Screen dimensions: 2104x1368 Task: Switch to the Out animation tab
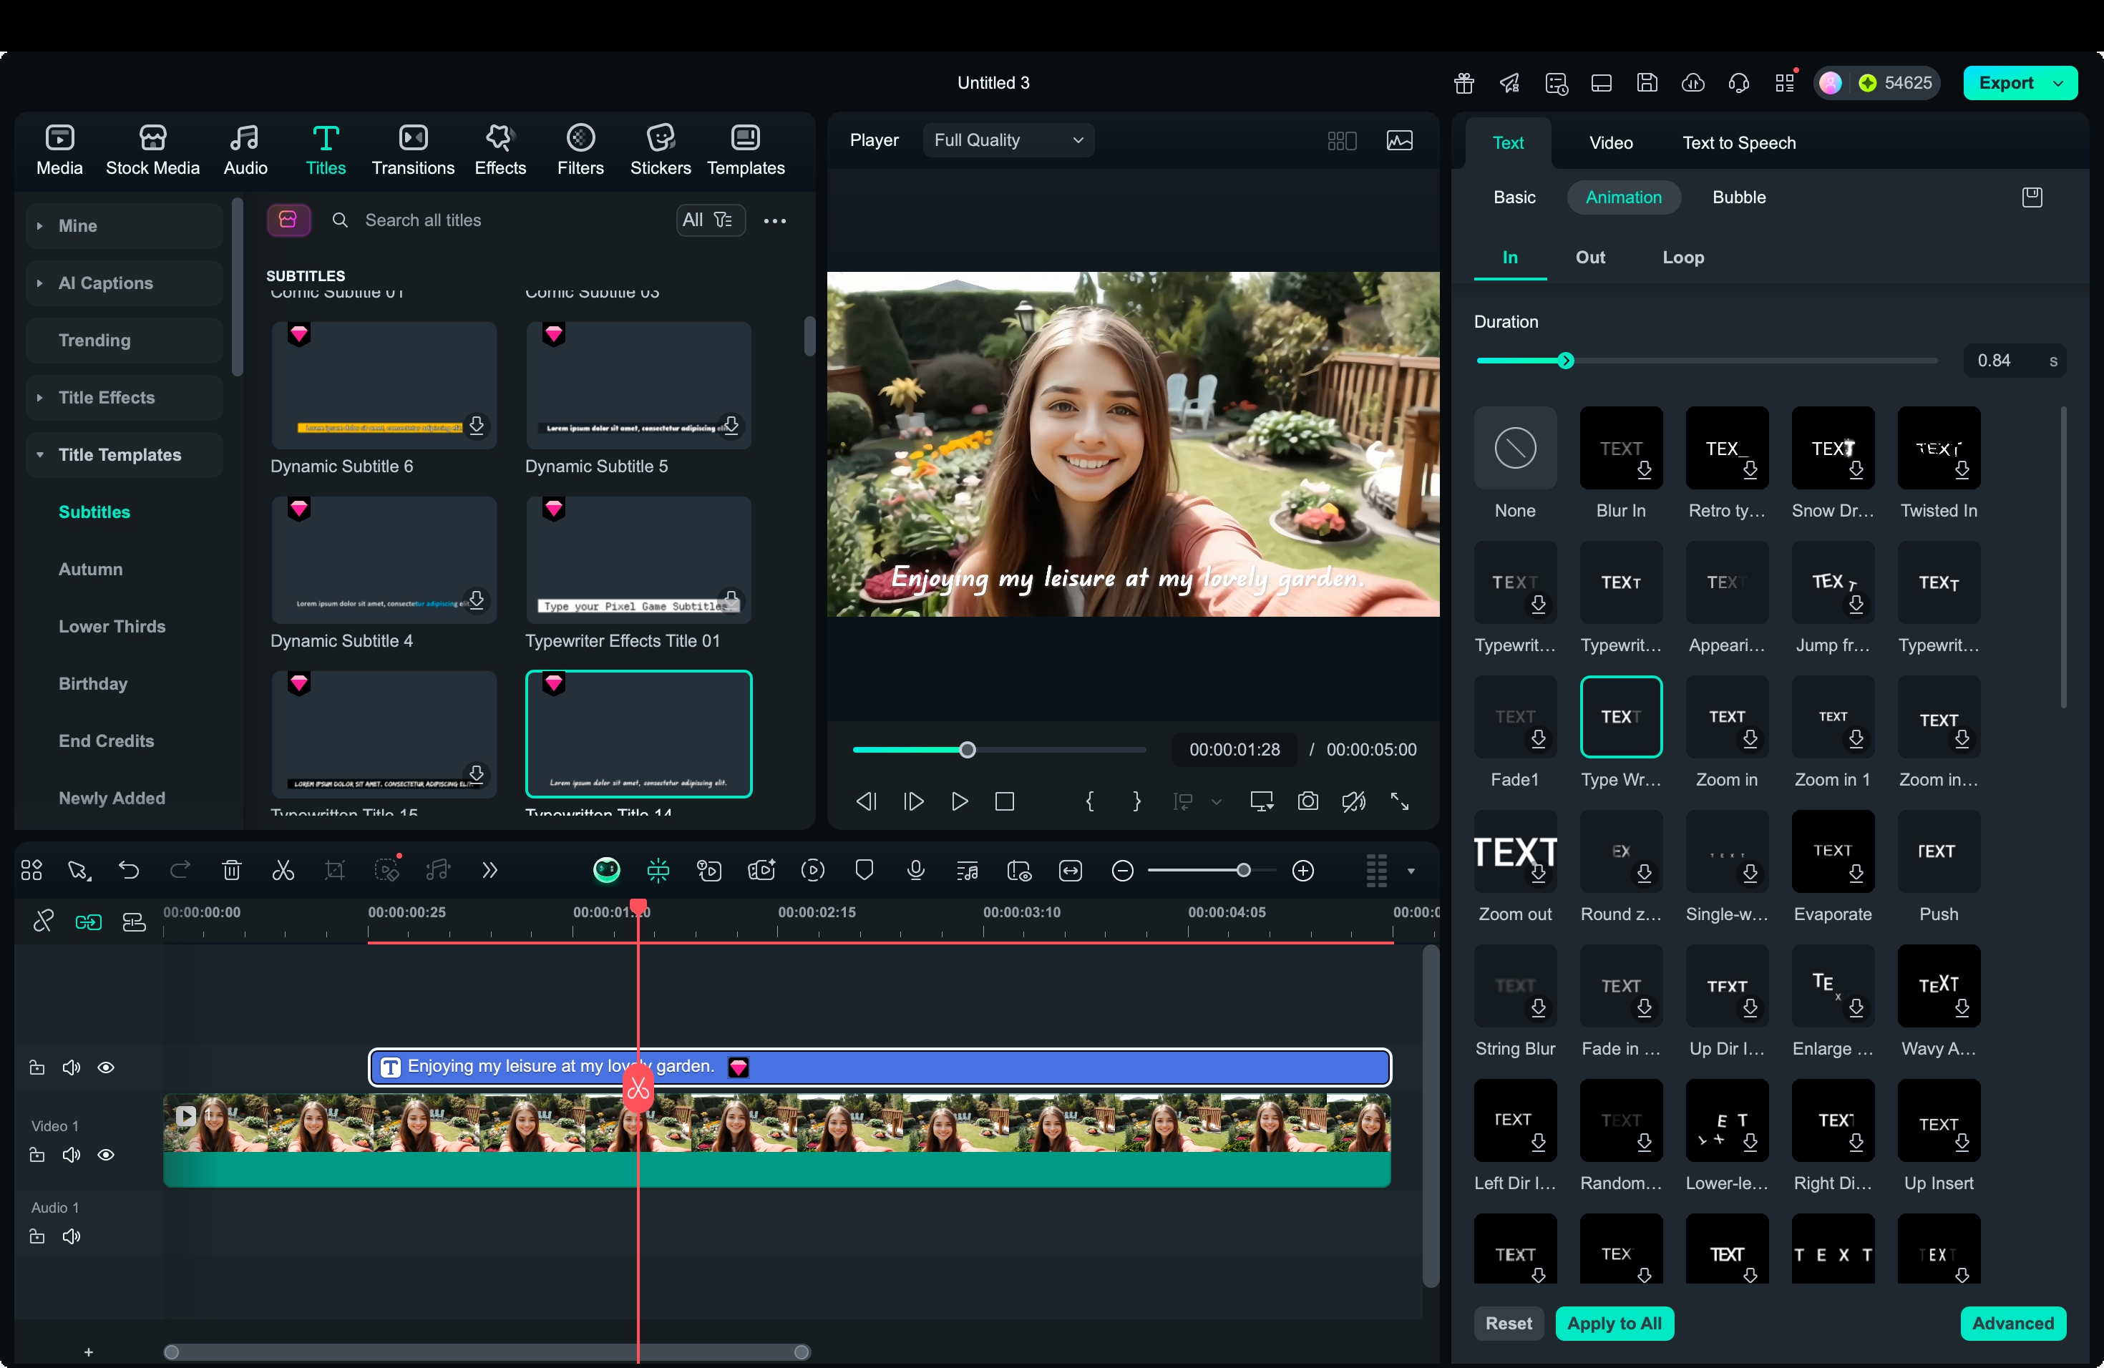pyautogui.click(x=1589, y=257)
